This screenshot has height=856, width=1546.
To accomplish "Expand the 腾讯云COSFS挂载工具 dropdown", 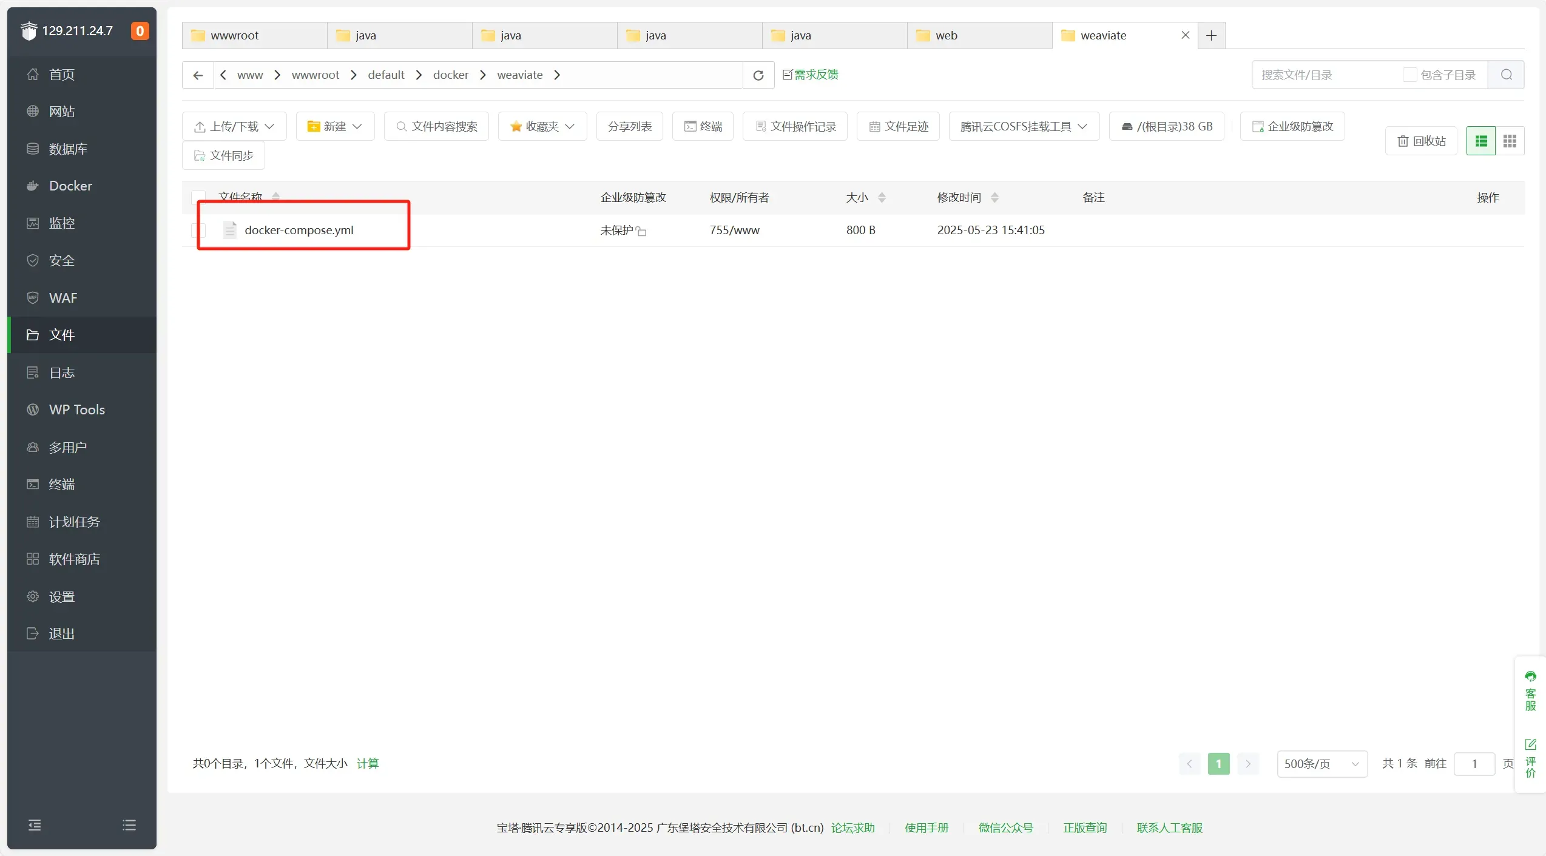I will point(1024,127).
